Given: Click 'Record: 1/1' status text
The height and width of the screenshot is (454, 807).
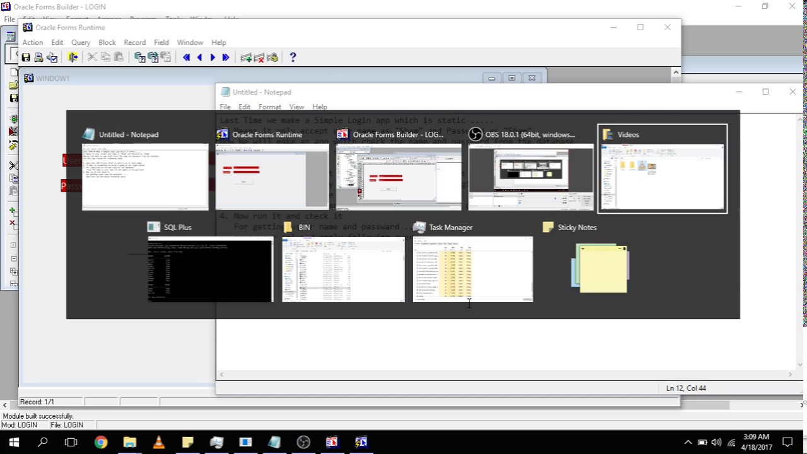Looking at the screenshot, I should (37, 402).
